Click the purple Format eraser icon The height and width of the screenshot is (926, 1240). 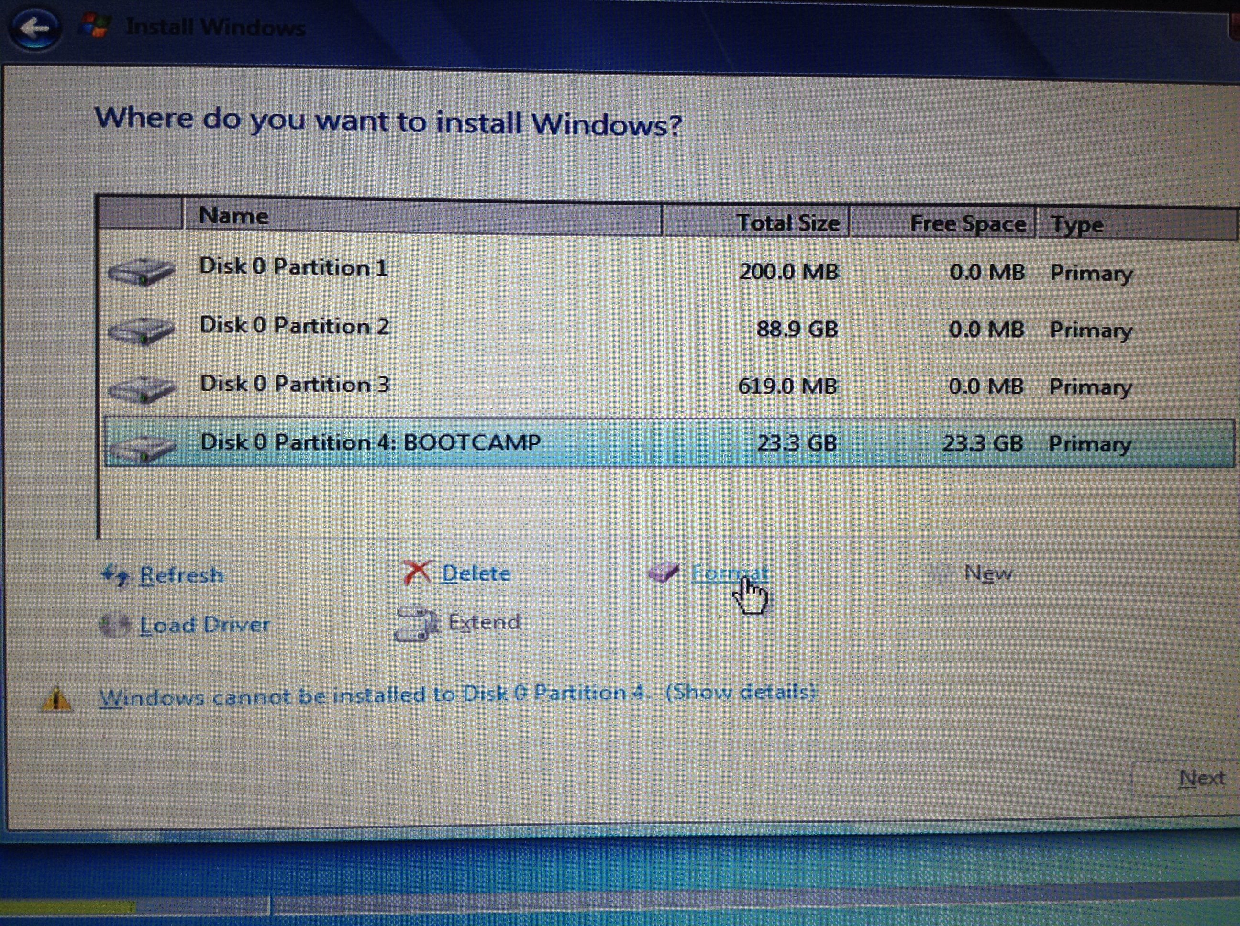tap(663, 573)
